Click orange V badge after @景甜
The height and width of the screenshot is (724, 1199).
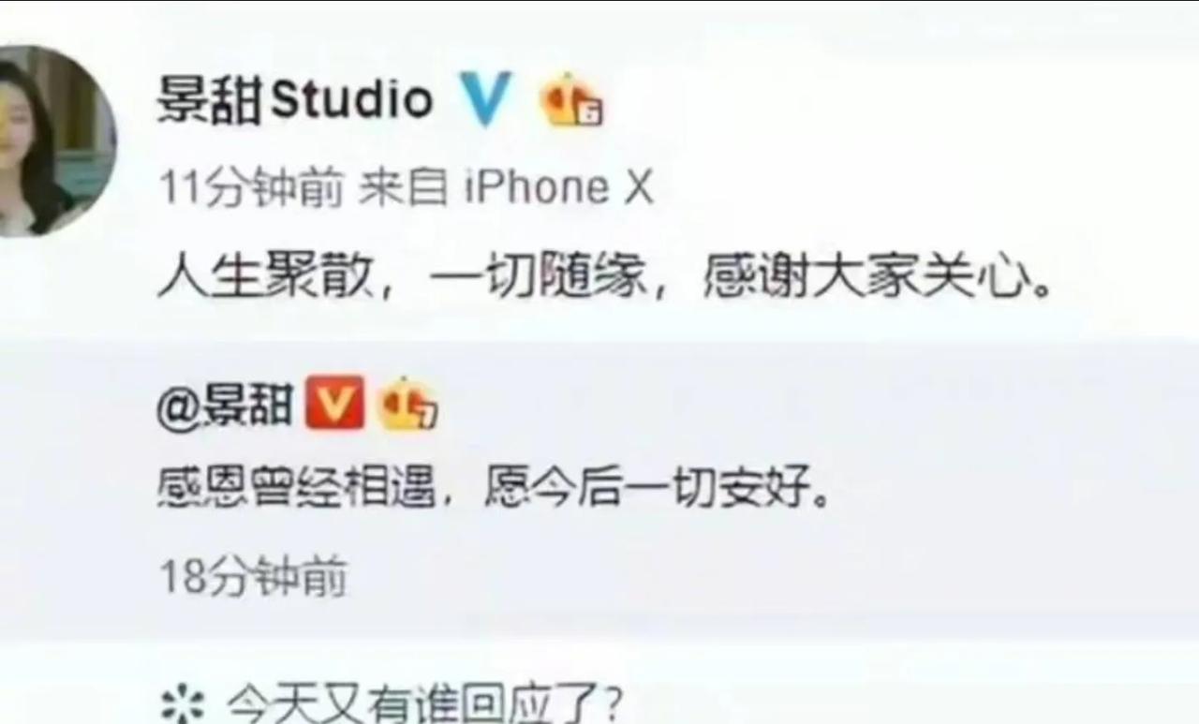[334, 403]
